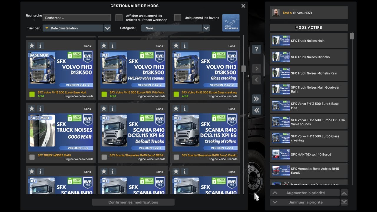377x212 pixels.
Task: Click the help question mark button
Action: [x=257, y=49]
